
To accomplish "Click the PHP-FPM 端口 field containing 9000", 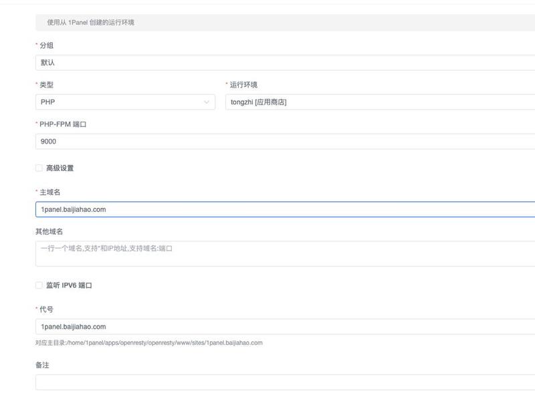I will (x=286, y=142).
